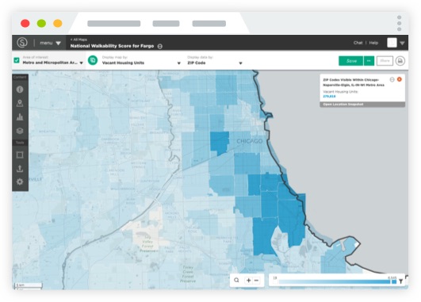Click the upload/export tool icon

(x=20, y=169)
